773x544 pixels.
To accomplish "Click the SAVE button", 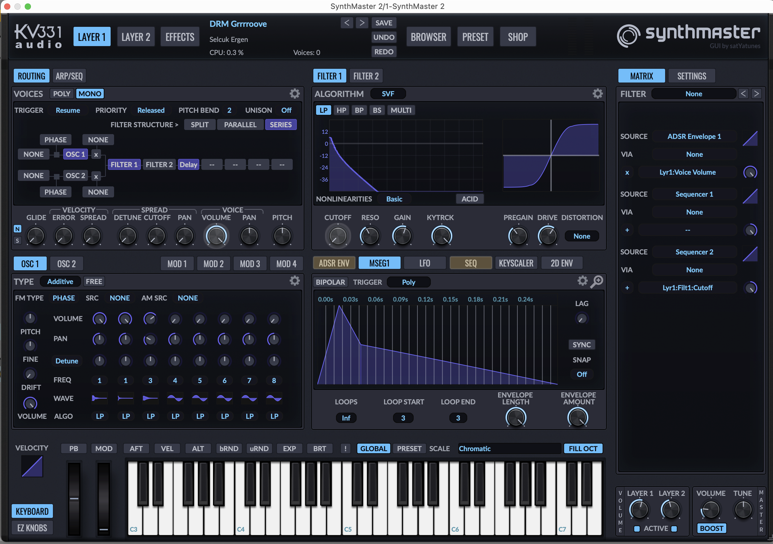I will tap(384, 23).
